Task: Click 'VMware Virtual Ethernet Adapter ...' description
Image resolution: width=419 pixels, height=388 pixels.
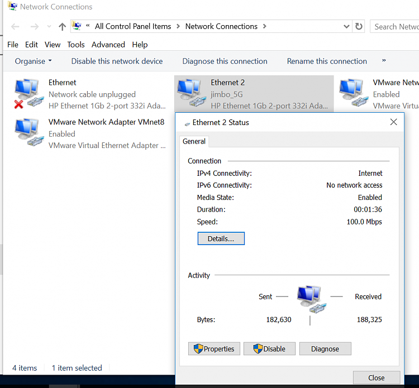Action: click(107, 145)
